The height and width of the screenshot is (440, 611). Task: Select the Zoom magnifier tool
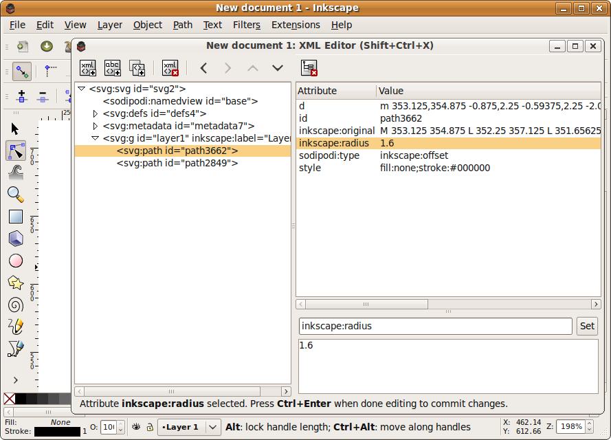(16, 194)
